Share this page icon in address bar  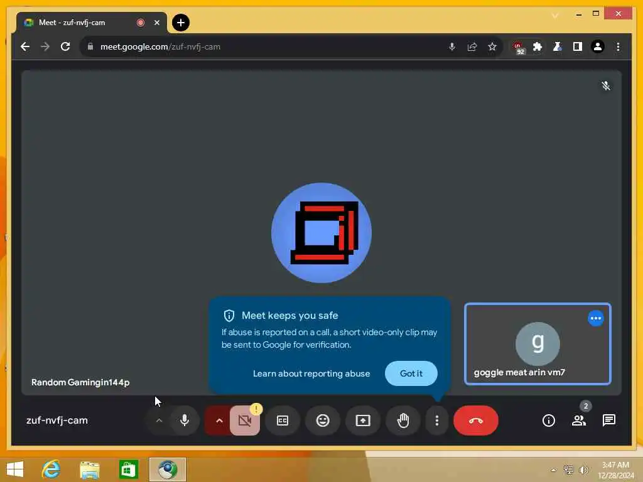point(472,46)
